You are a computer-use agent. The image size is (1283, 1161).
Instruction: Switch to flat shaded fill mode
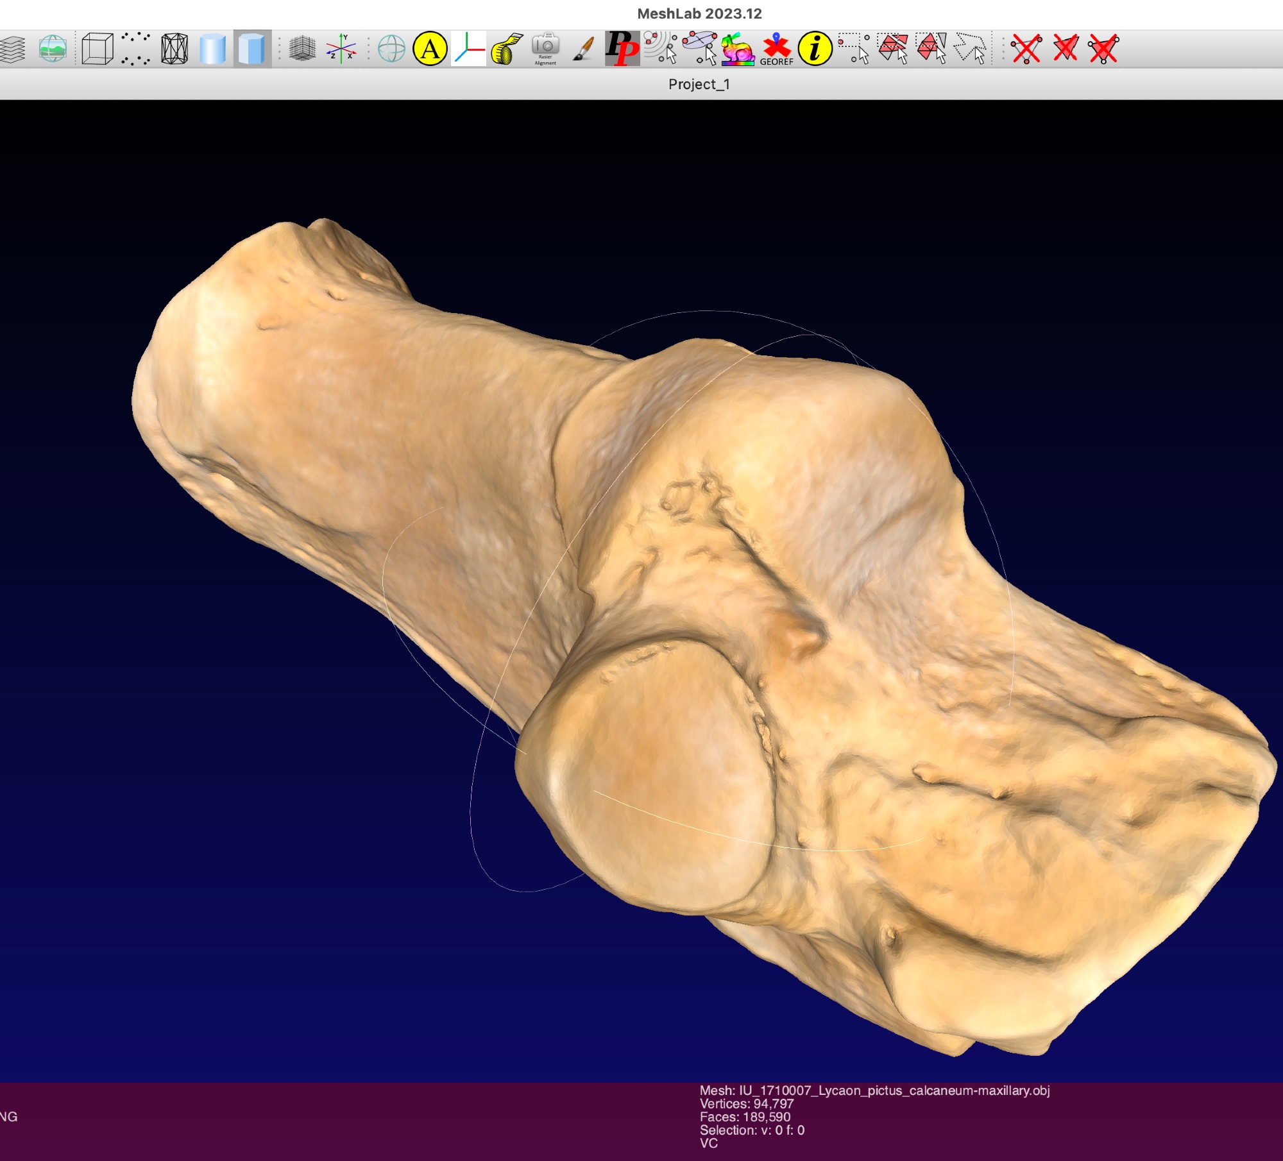(251, 49)
